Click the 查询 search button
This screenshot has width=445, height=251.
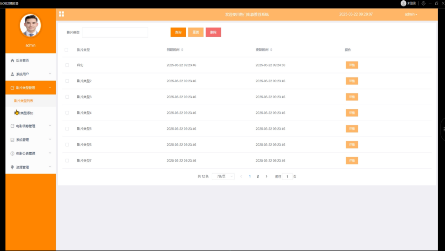tap(178, 32)
